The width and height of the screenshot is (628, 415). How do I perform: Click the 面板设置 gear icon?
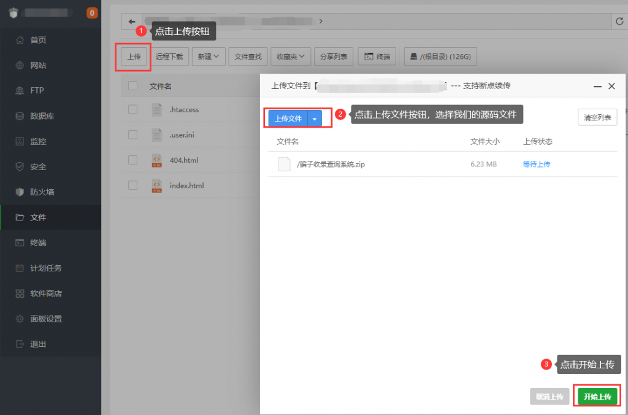pos(20,319)
